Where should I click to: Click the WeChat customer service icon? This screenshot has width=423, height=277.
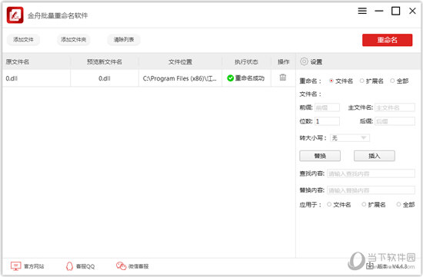tap(121, 266)
